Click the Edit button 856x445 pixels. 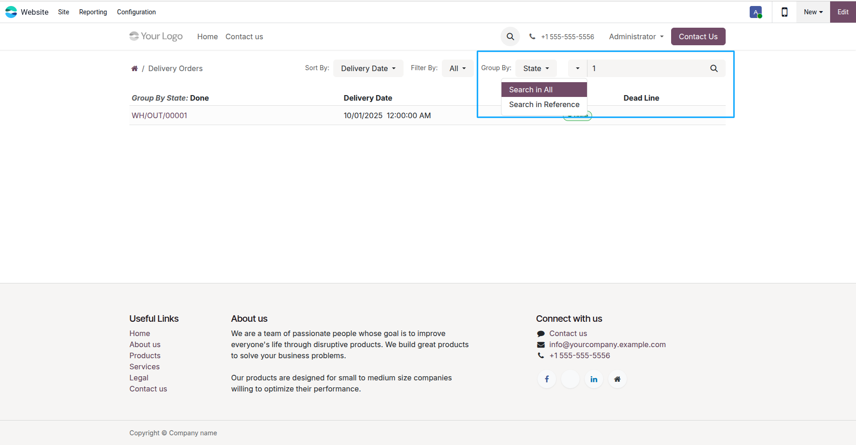(843, 12)
